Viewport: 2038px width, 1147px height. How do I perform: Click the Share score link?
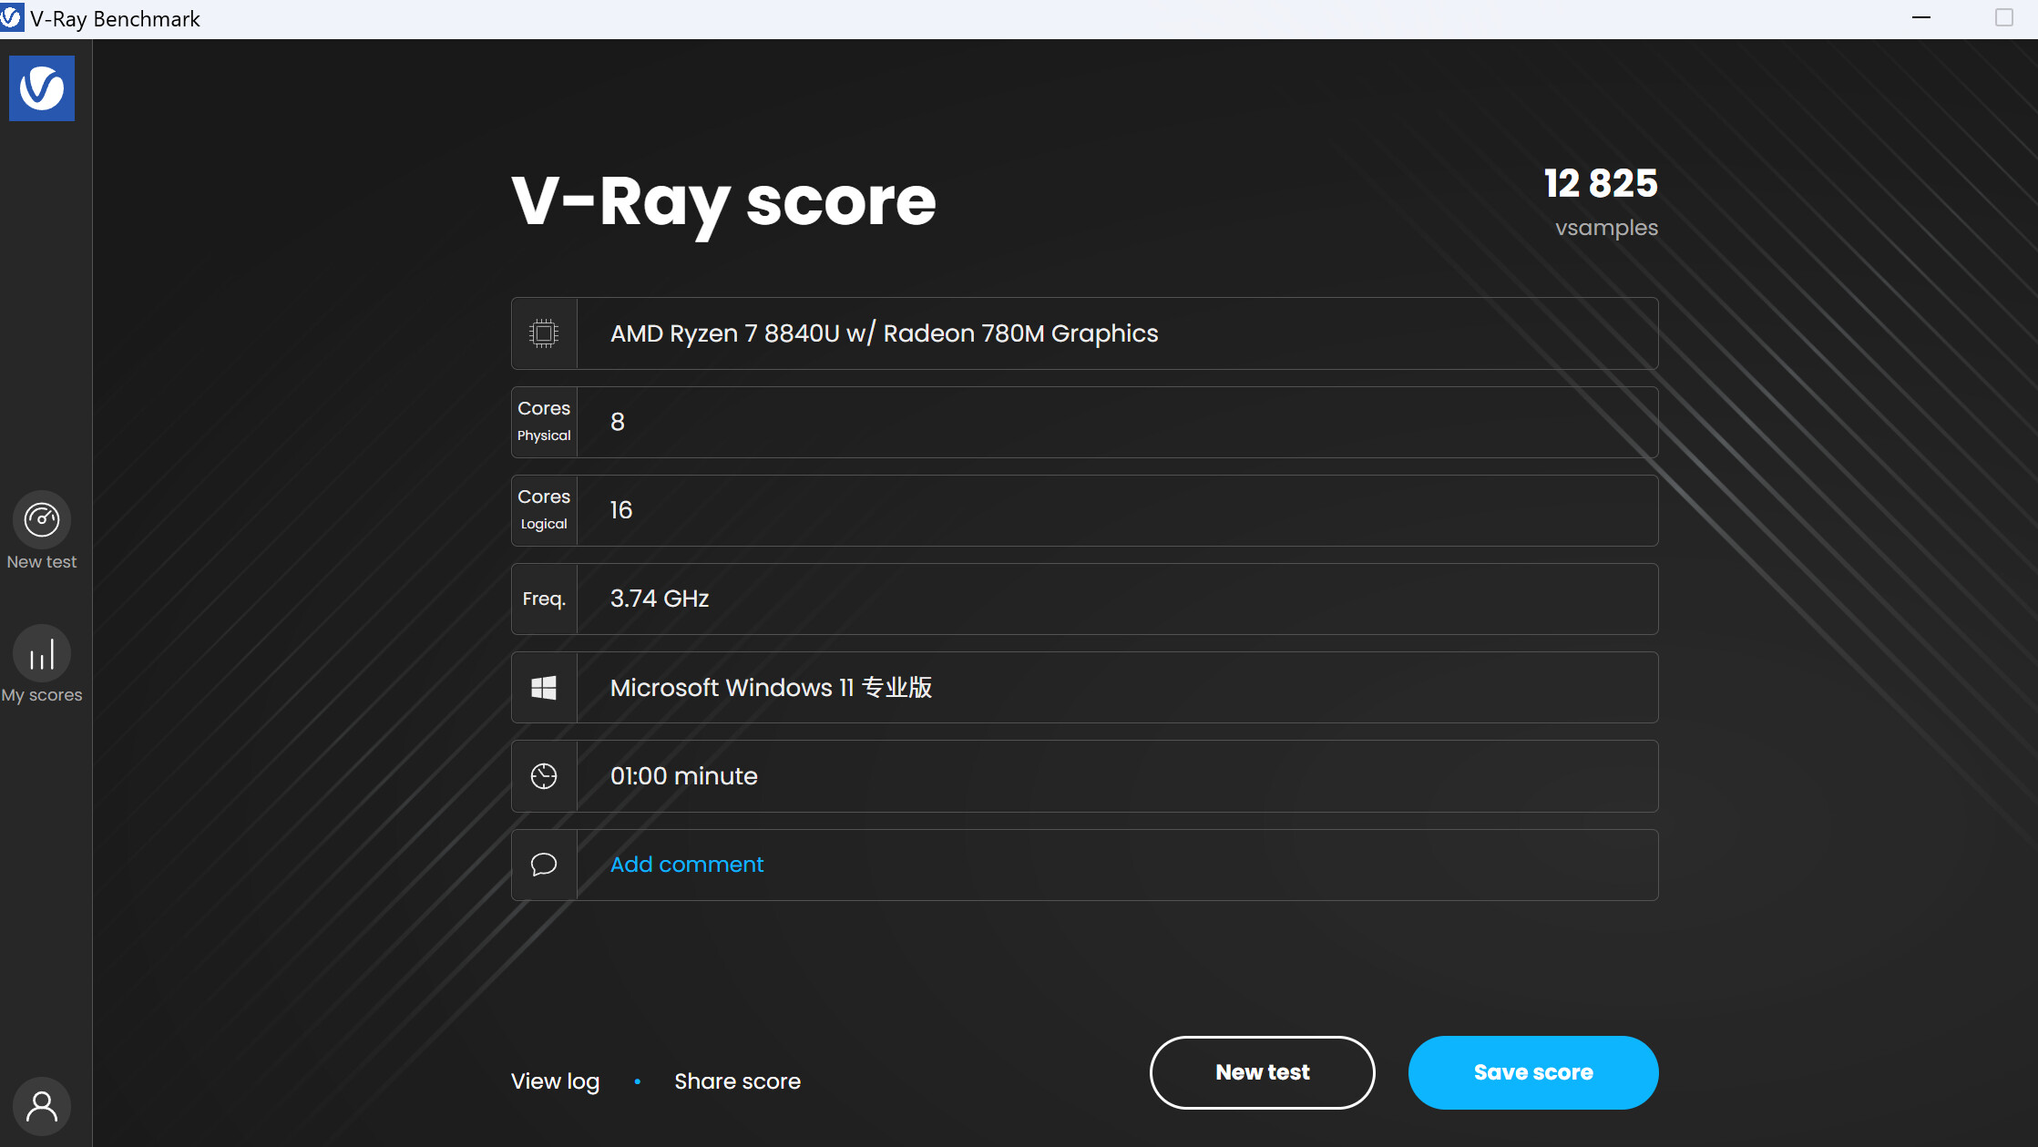click(737, 1081)
